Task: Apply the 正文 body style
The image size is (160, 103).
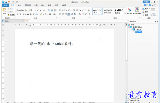Action: tap(97, 11)
